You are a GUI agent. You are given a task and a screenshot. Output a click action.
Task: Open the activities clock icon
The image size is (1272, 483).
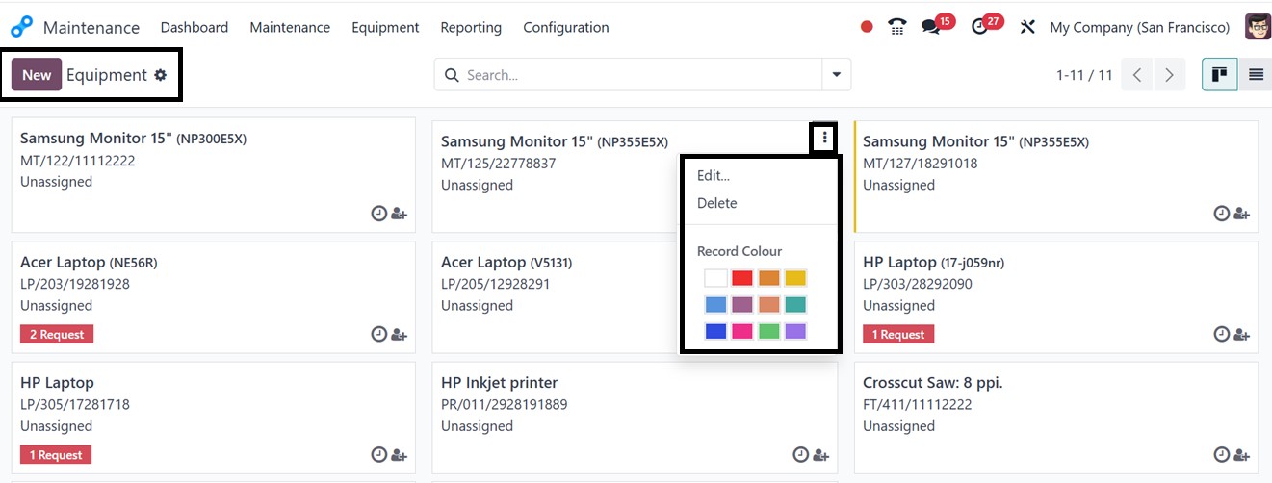(x=981, y=27)
